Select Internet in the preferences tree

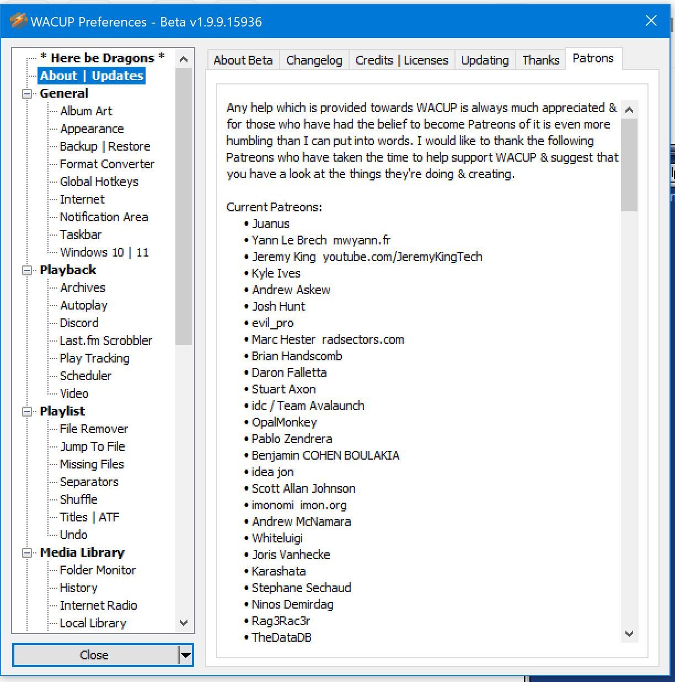82,199
